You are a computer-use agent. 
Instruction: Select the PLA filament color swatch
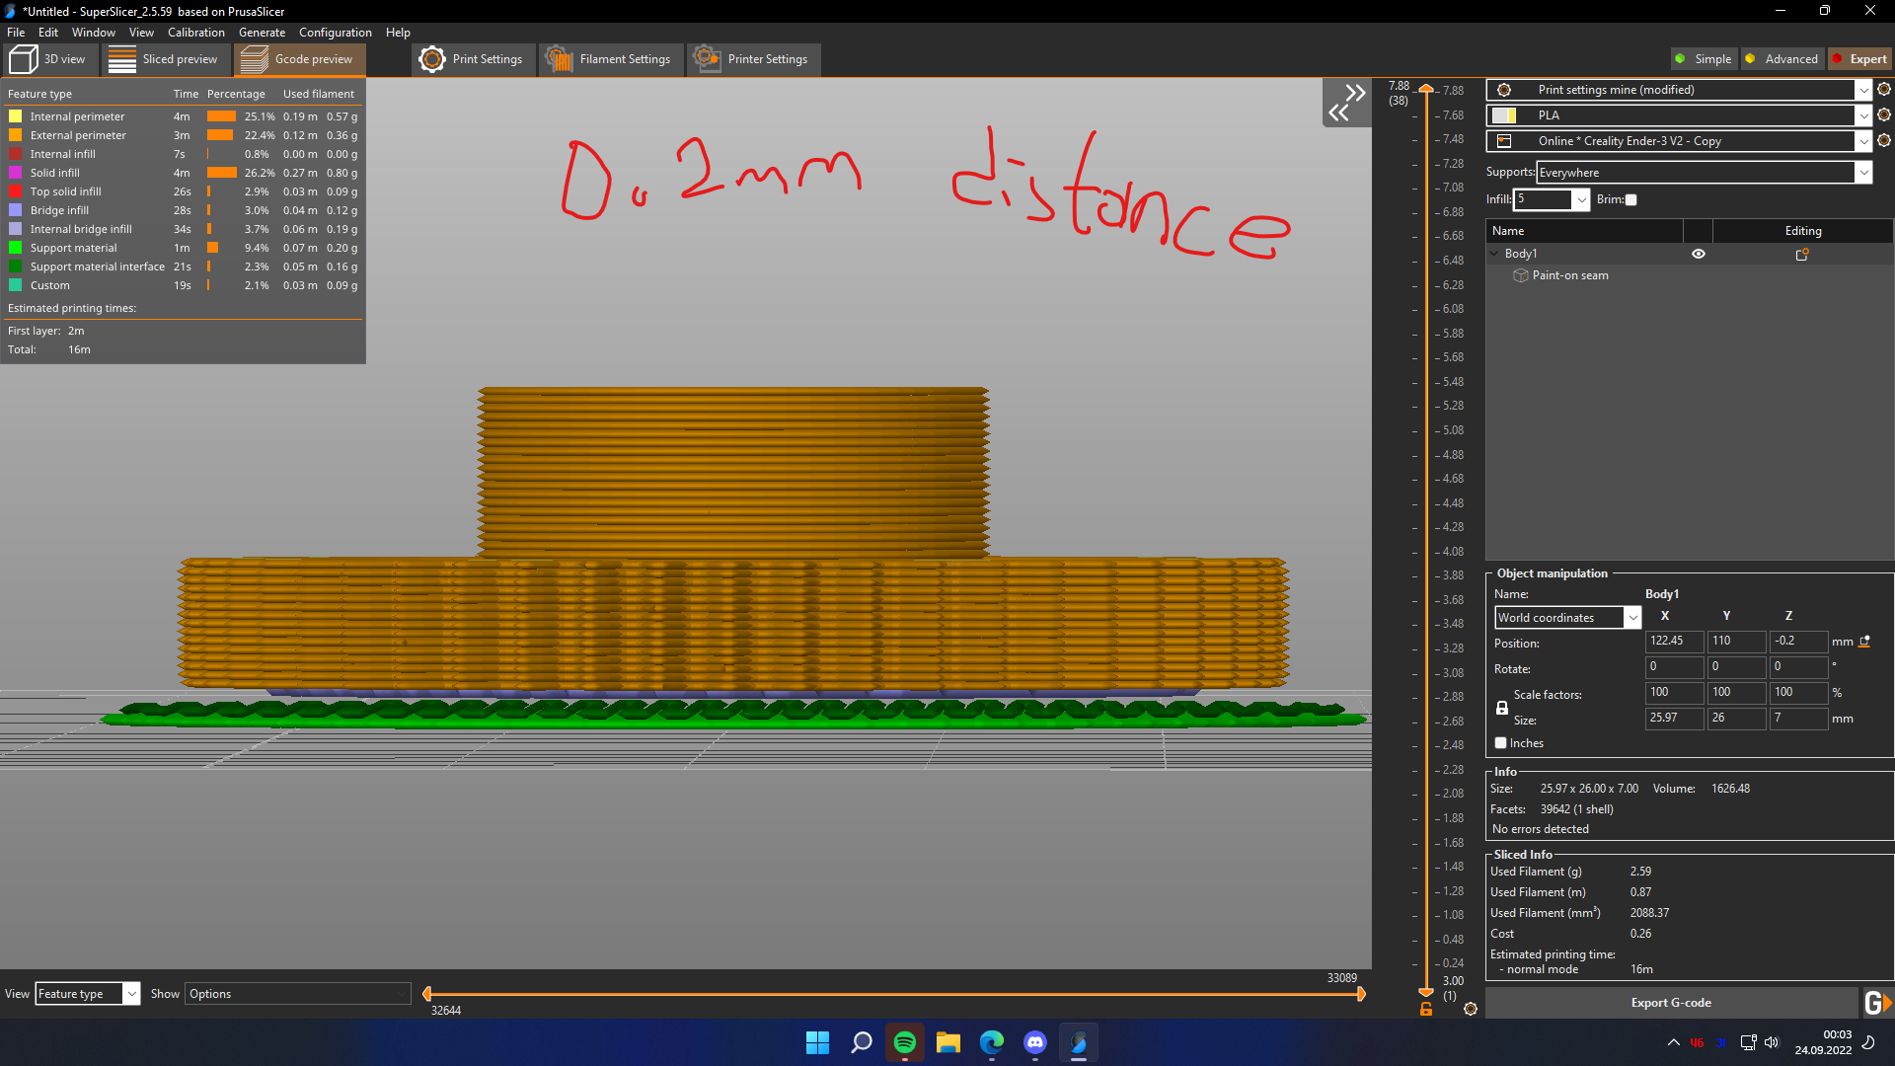pyautogui.click(x=1506, y=114)
